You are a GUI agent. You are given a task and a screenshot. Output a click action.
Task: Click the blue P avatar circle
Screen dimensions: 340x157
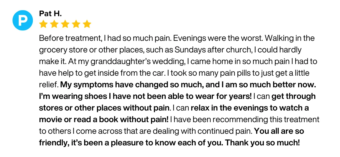click(23, 20)
